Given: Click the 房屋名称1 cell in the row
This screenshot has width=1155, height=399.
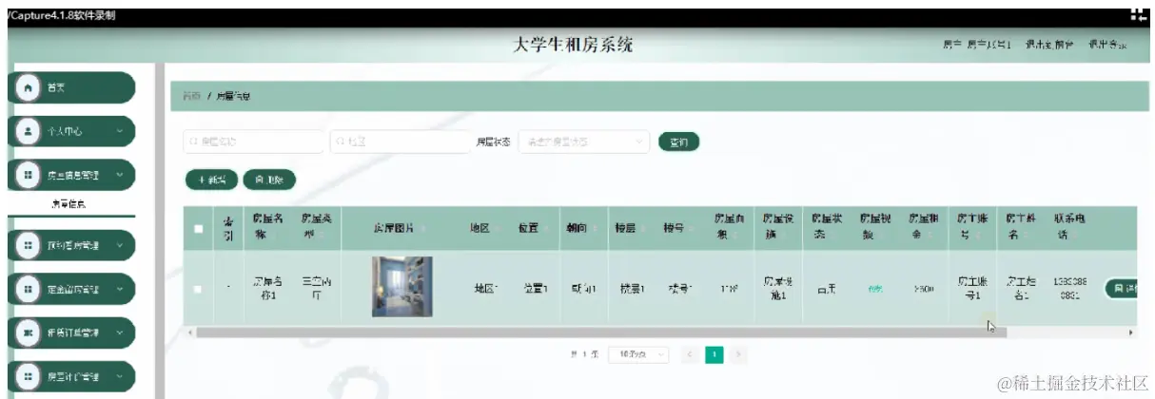Looking at the screenshot, I should pos(267,289).
